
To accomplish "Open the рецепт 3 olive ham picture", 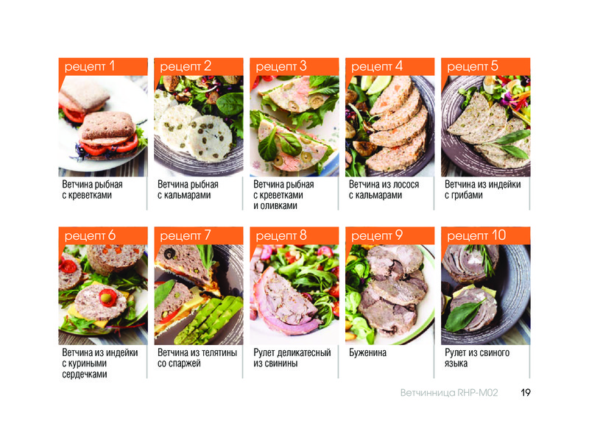I will click(294, 126).
